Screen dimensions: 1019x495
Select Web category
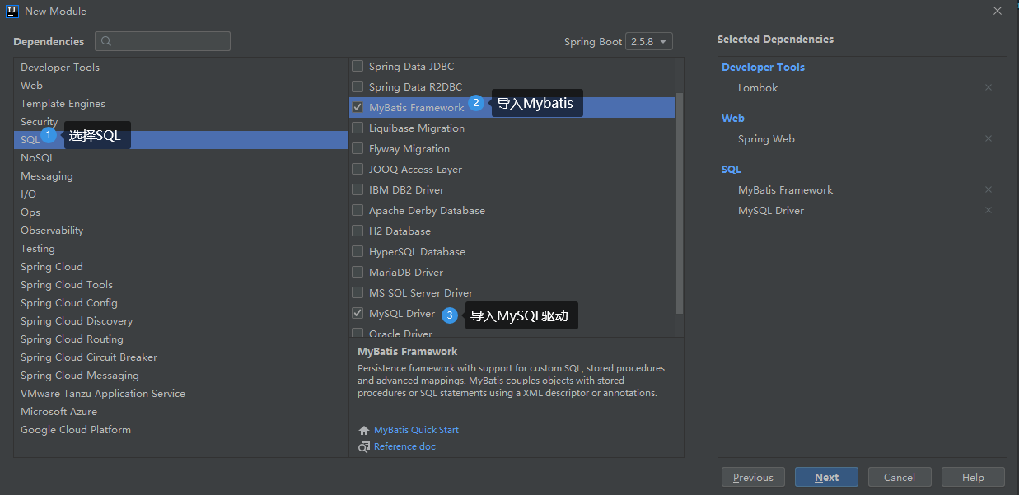pyautogui.click(x=181, y=86)
